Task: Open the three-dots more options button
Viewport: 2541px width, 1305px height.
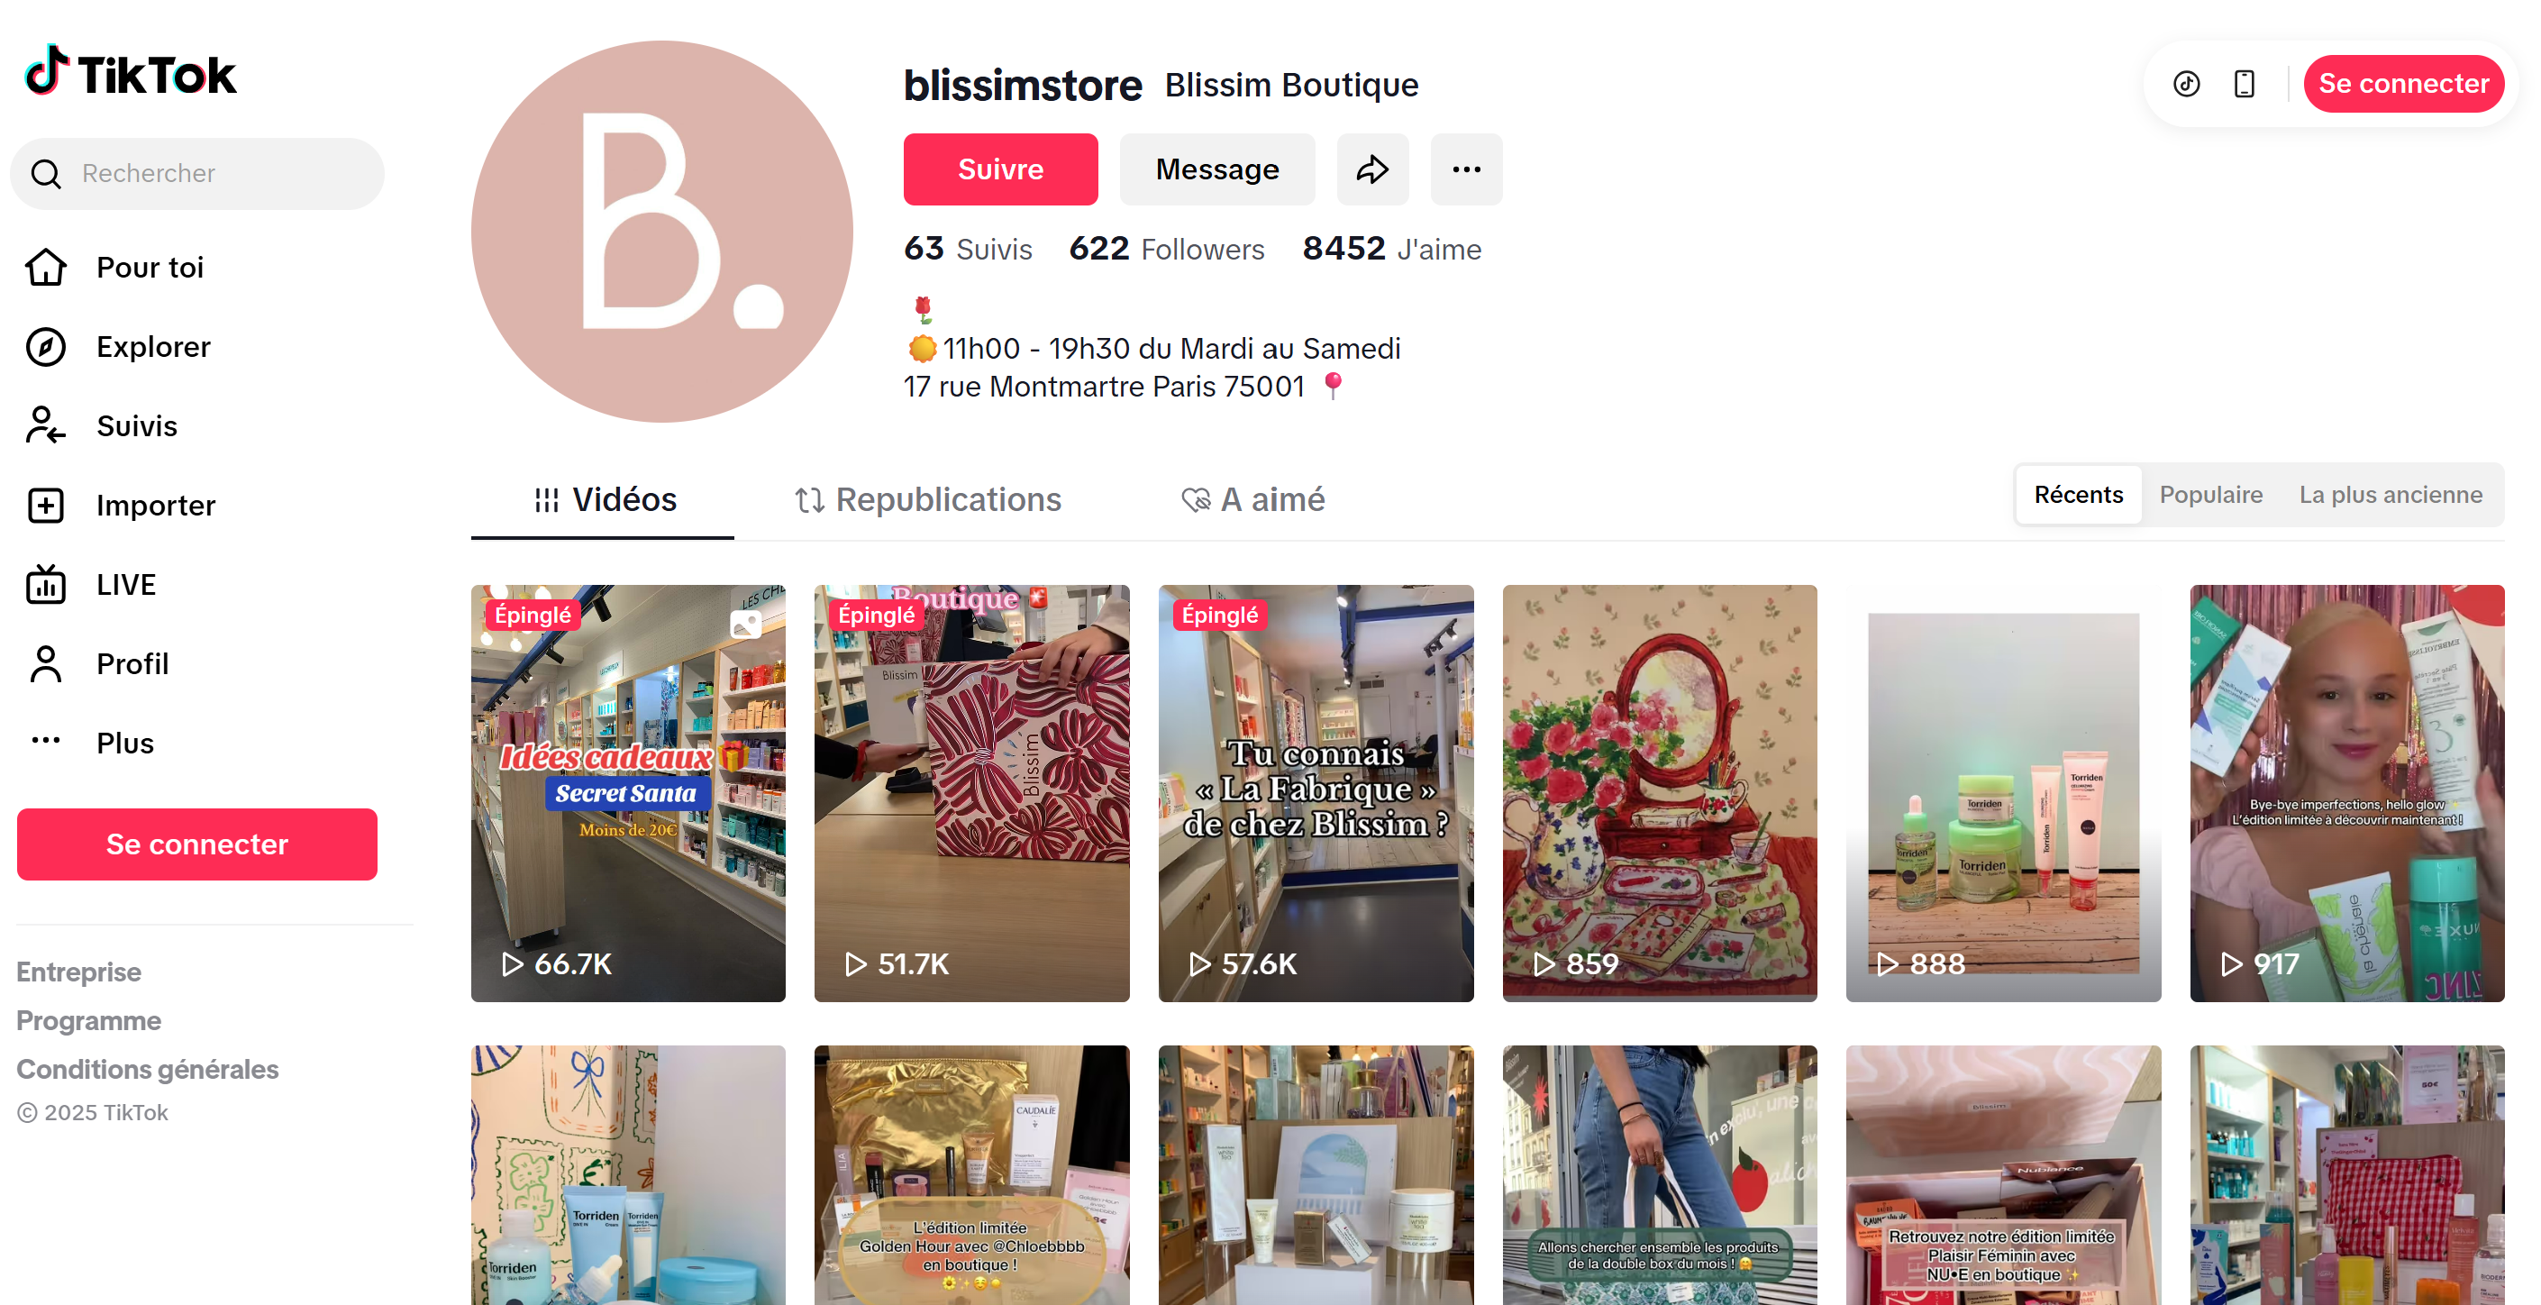Action: point(1466,169)
